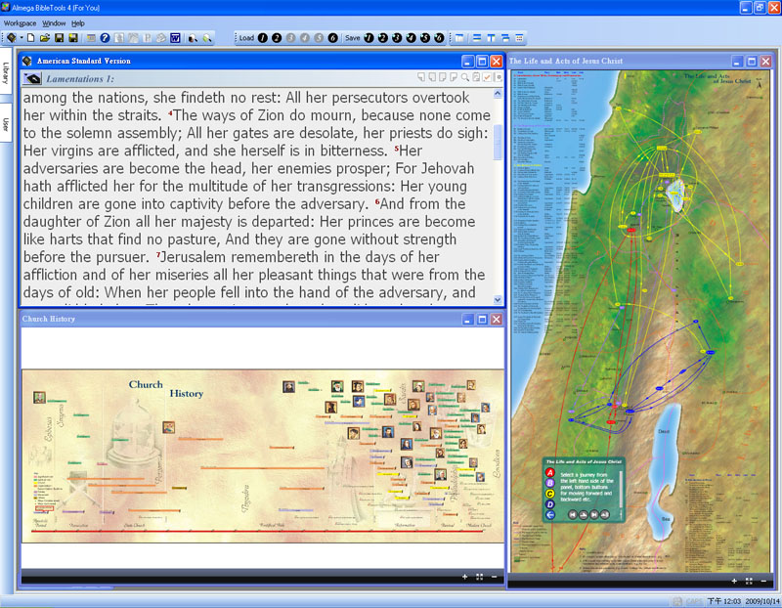Click the system clock showing 12:03
This screenshot has width=782, height=608.
(724, 601)
